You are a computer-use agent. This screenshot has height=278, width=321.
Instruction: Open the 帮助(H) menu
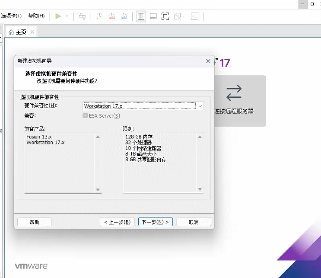(x=36, y=16)
